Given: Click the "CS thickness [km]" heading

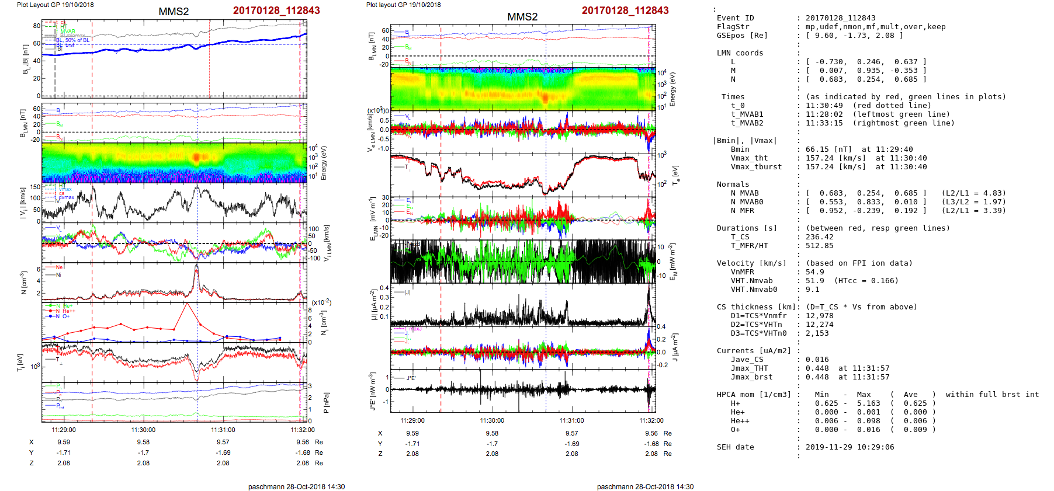Looking at the screenshot, I should 756,307.
